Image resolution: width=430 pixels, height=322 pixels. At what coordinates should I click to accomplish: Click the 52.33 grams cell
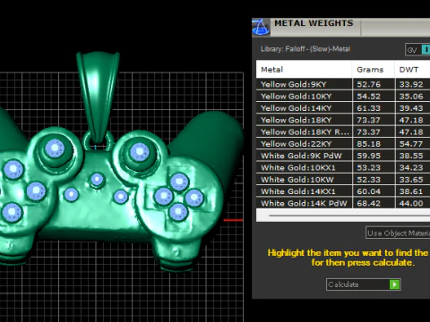[374, 180]
